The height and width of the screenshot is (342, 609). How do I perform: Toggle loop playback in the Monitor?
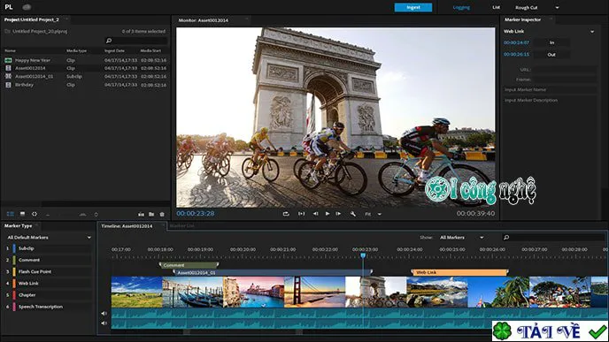(286, 214)
